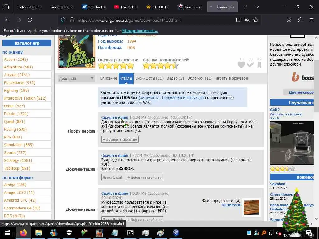Viewport: 319px width, 239px height.
Task: Switch to the Stardock browser tab
Action: [x=94, y=7]
